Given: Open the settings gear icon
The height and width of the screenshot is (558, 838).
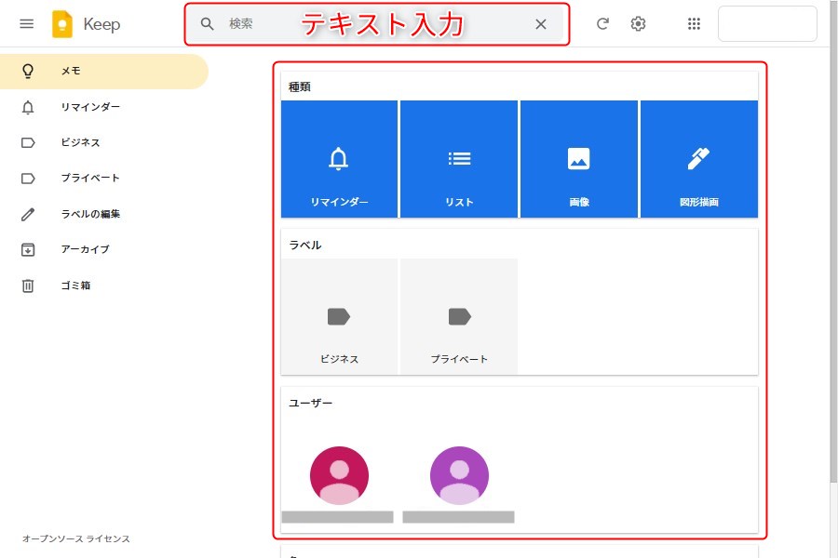Looking at the screenshot, I should 638,24.
